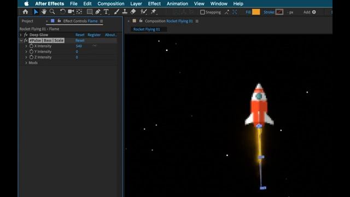Select the Puppet Pin tool
This screenshot has height=197, width=350.
(x=154, y=12)
